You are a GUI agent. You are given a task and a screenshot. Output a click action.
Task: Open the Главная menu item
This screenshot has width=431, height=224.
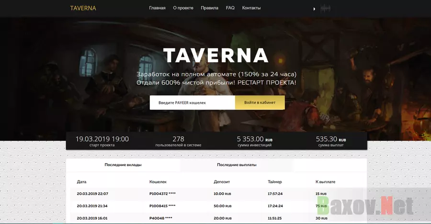(157, 8)
